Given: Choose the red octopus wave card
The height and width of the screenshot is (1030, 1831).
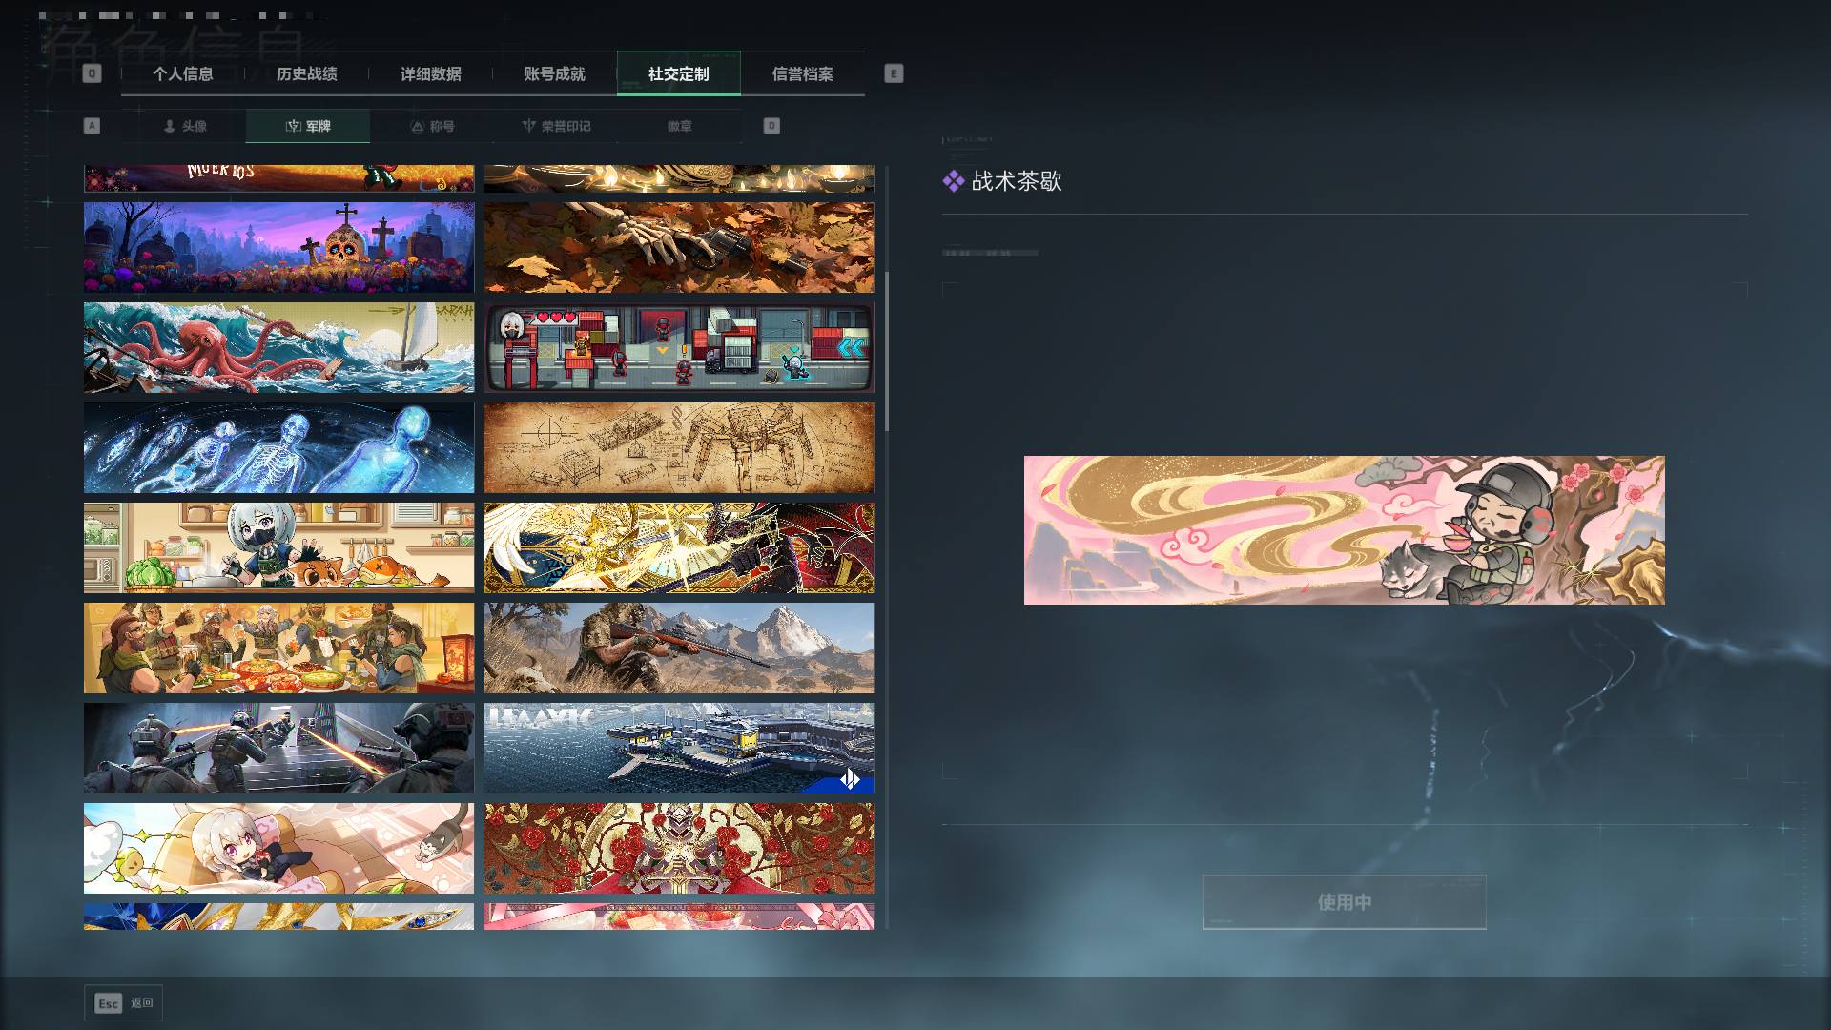Looking at the screenshot, I should coord(278,347).
